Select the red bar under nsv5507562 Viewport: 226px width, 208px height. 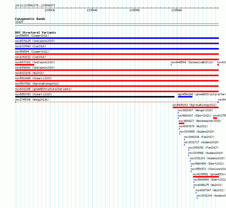[x=117, y=86]
